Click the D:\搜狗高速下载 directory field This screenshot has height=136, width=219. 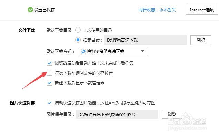pyautogui.click(x=146, y=40)
